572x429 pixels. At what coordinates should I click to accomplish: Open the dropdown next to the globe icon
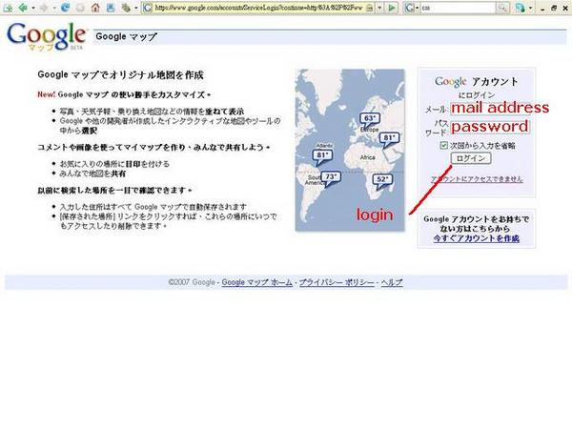point(530,8)
